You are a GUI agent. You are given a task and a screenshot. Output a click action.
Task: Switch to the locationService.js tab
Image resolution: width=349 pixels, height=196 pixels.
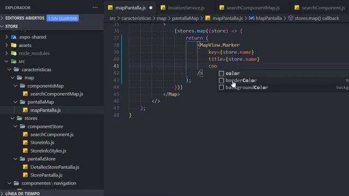[186, 8]
